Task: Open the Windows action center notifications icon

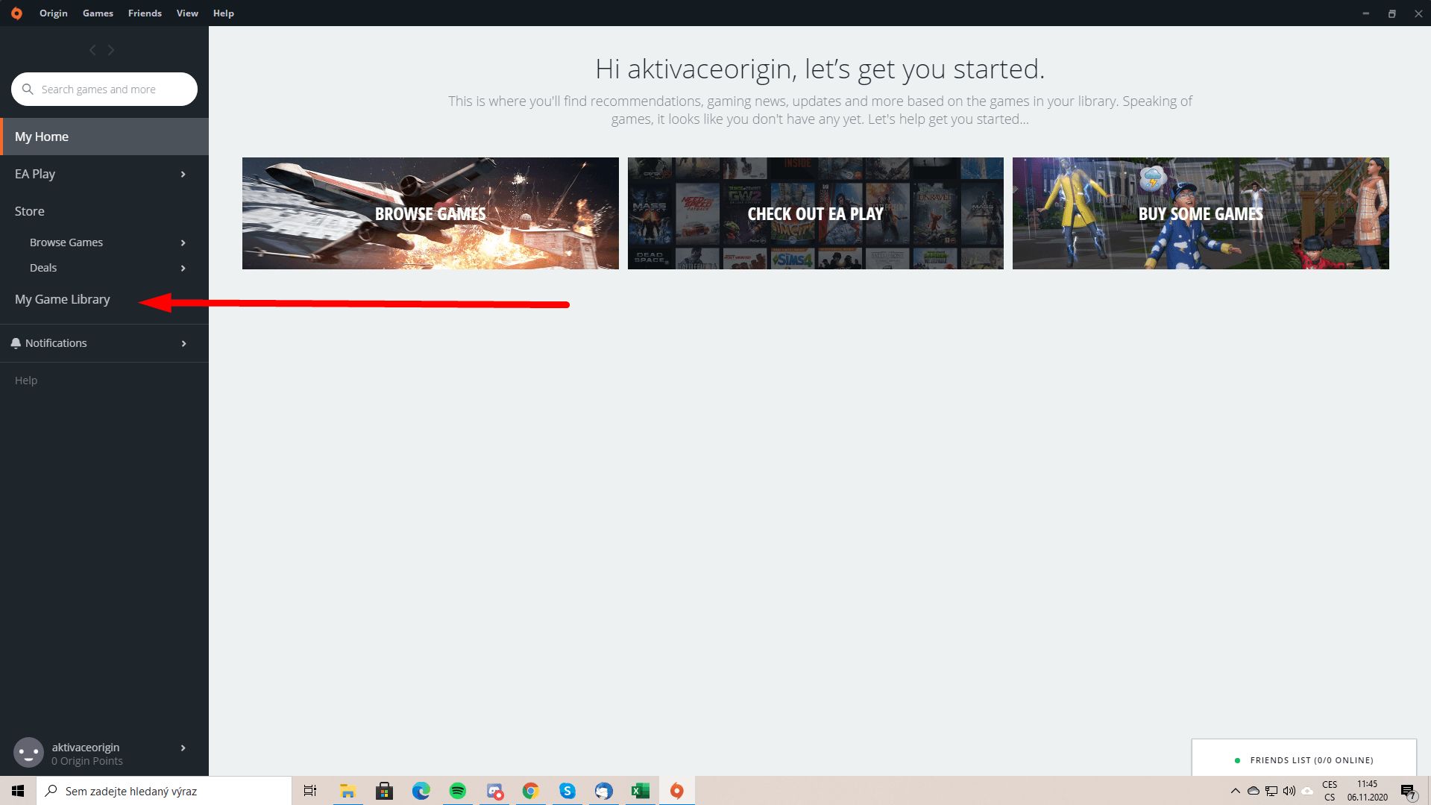Action: pos(1408,792)
